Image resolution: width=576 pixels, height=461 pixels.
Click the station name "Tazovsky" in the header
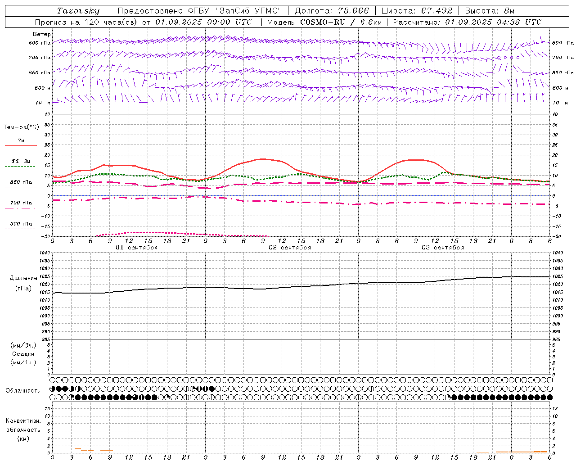pos(78,11)
